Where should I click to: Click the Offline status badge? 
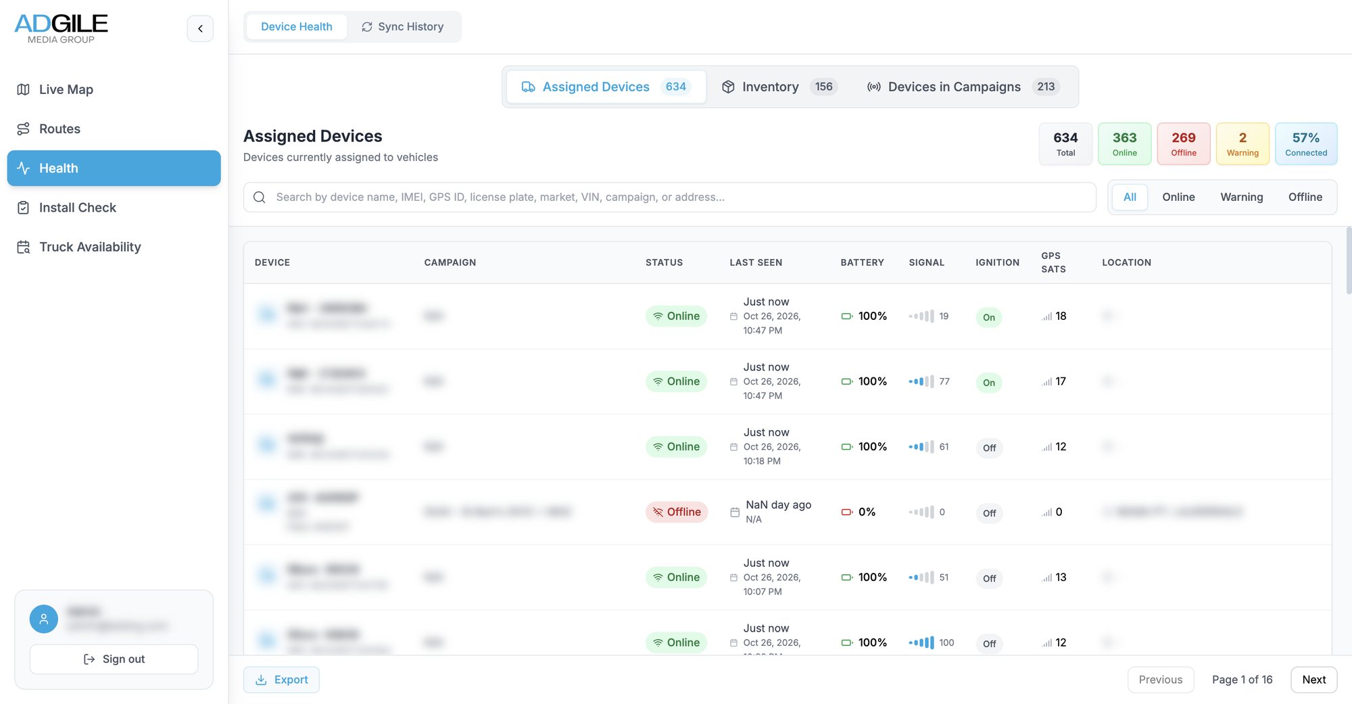pyautogui.click(x=677, y=512)
